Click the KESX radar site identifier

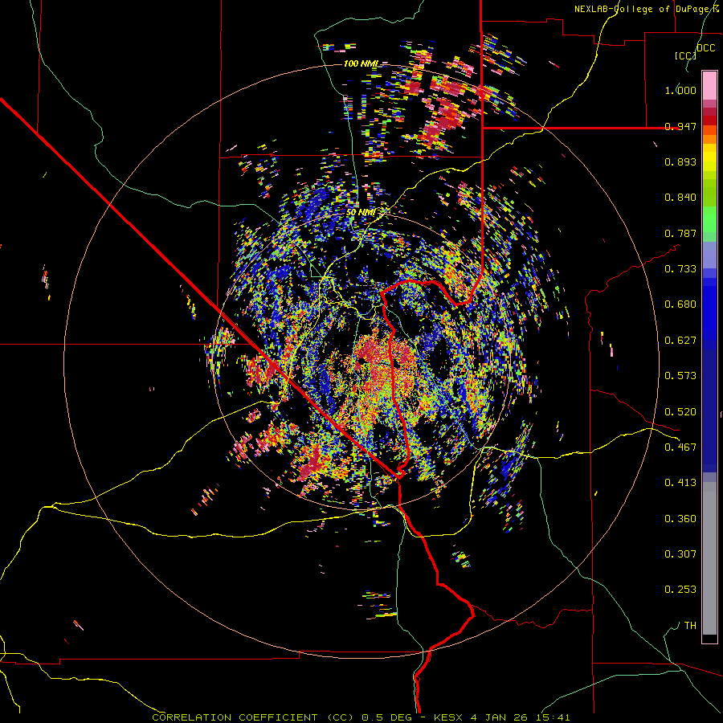tap(447, 717)
